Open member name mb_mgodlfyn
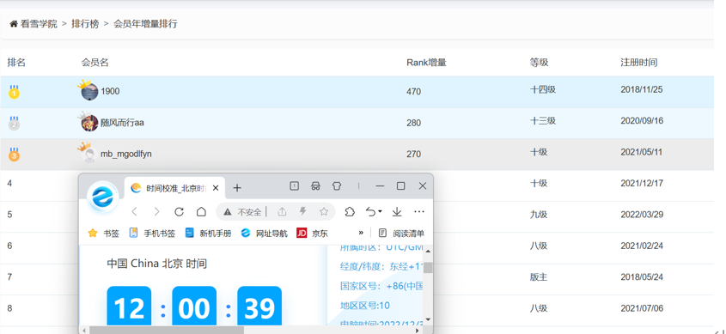The width and height of the screenshot is (726, 334). pyautogui.click(x=126, y=154)
